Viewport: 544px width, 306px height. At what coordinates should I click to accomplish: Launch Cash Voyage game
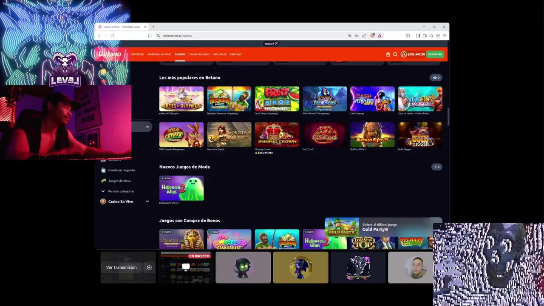click(372, 99)
